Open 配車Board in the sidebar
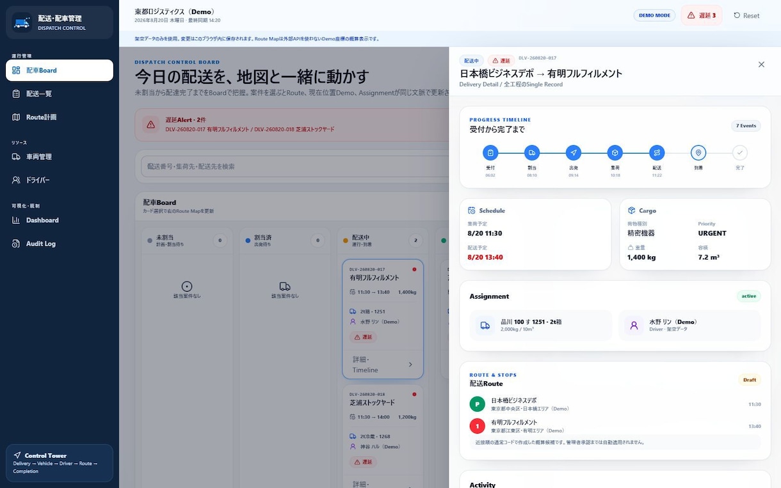 [x=60, y=70]
